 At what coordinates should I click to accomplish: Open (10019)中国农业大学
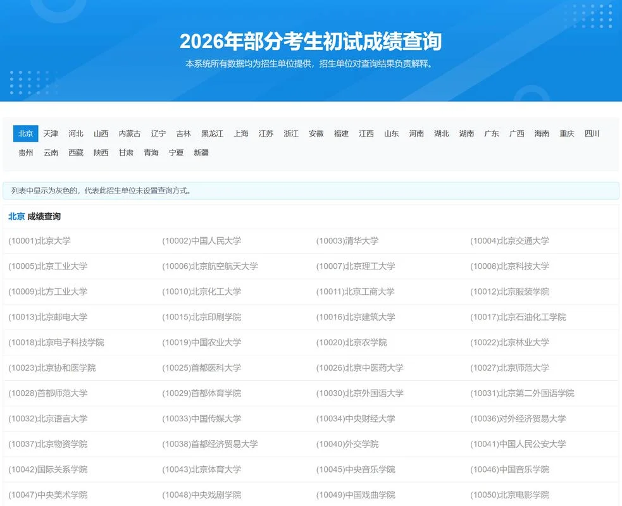201,342
